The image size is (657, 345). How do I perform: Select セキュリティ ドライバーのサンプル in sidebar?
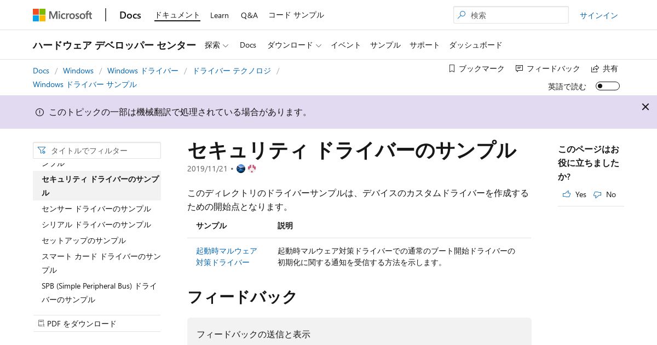coord(97,186)
